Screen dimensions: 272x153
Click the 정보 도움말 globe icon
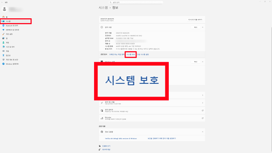click(102, 132)
